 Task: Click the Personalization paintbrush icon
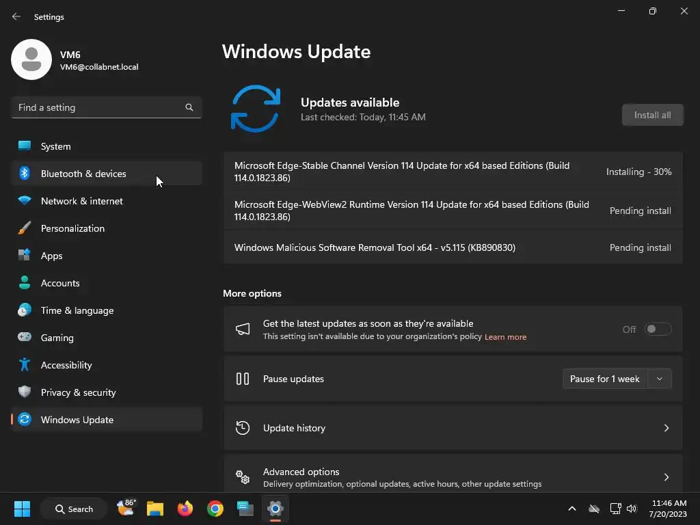pos(25,228)
